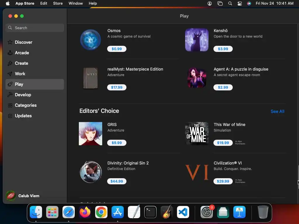Open the Kenshō app icon
Viewport: 299px width, 224px height.
tap(197, 40)
